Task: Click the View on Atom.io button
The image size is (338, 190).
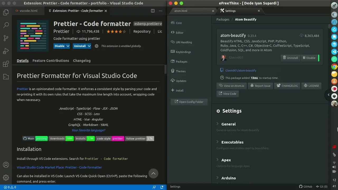Action: 232,86
